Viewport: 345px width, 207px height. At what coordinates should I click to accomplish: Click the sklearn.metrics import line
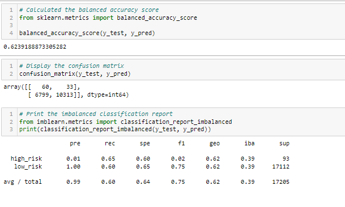(x=108, y=18)
